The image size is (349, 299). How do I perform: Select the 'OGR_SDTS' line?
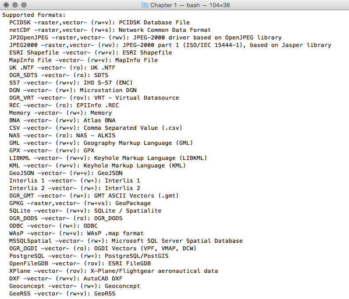pos(58,75)
